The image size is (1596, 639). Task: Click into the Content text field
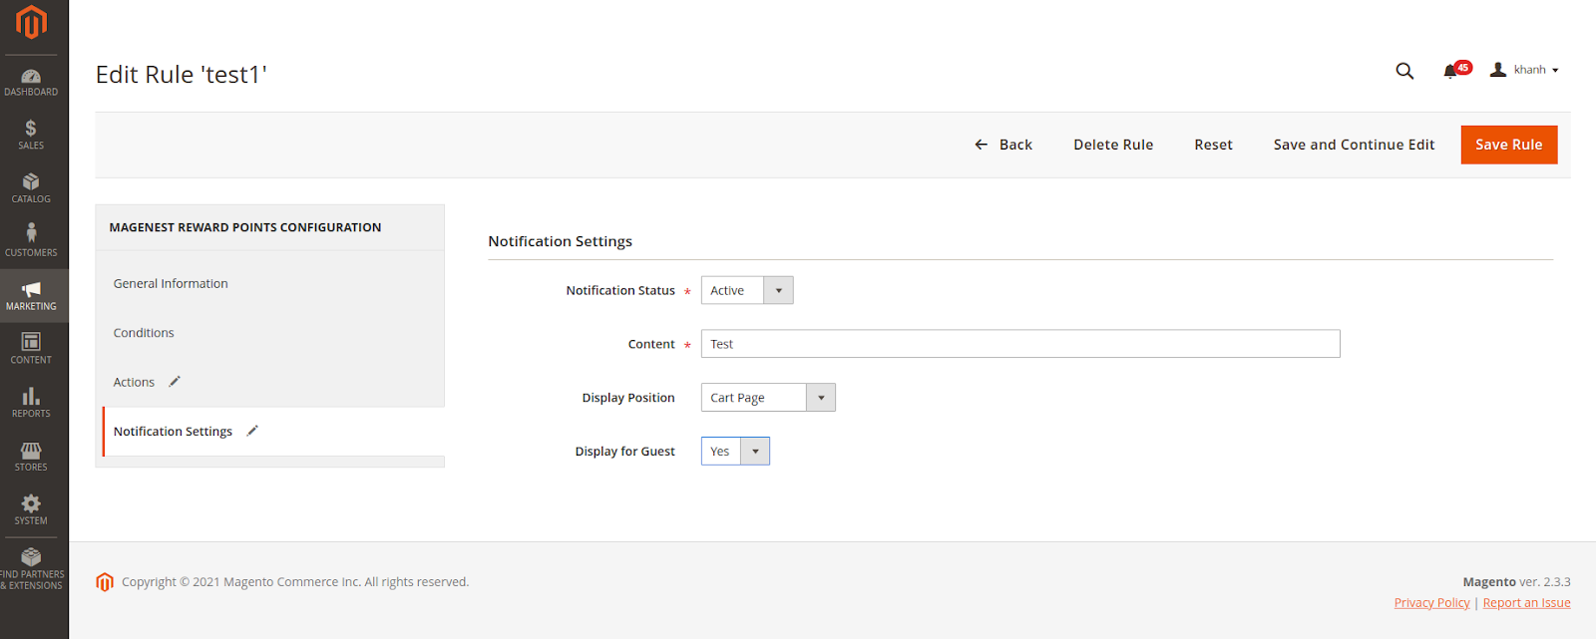pos(1019,344)
